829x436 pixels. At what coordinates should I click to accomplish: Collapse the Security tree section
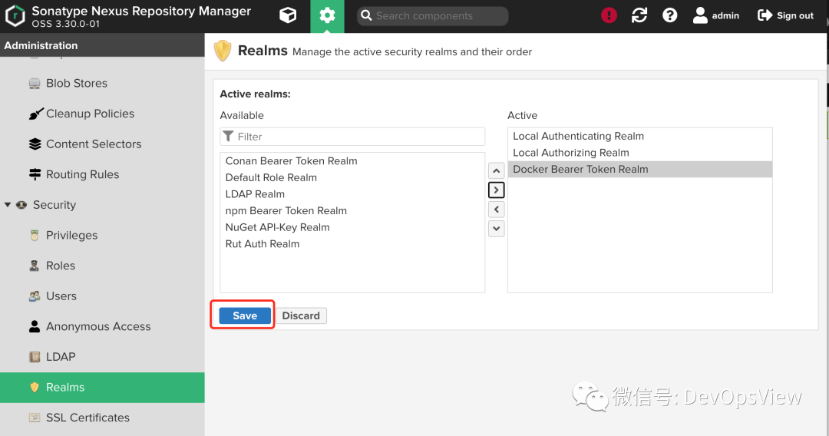click(x=8, y=204)
